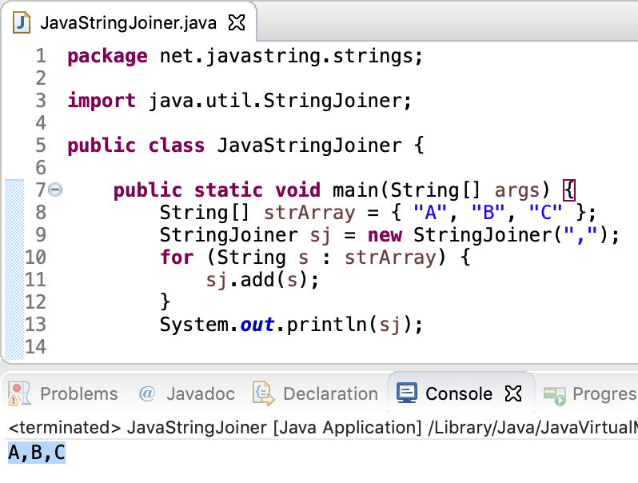
Task: Click println on line 13
Action: [327, 325]
